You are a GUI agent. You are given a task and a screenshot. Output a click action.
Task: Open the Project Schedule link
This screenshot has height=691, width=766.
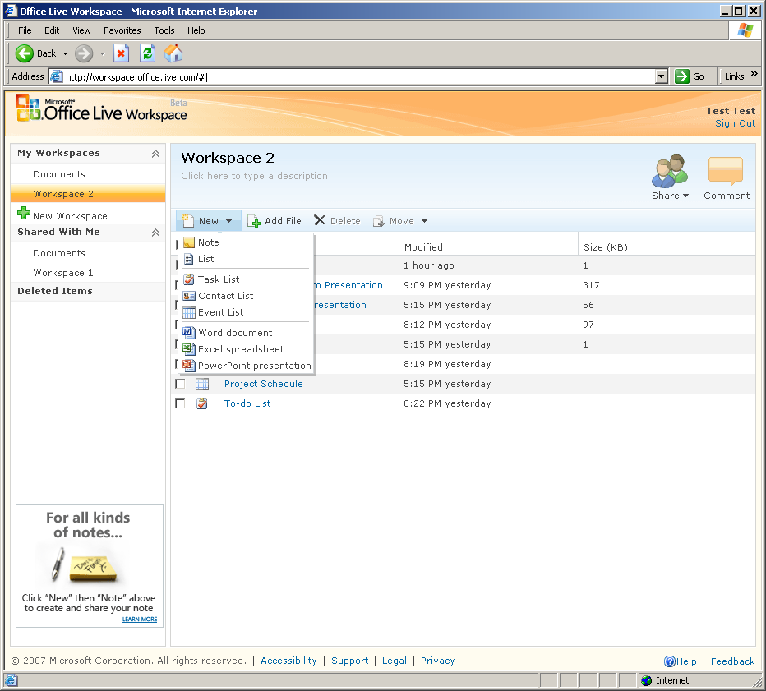[x=263, y=384]
